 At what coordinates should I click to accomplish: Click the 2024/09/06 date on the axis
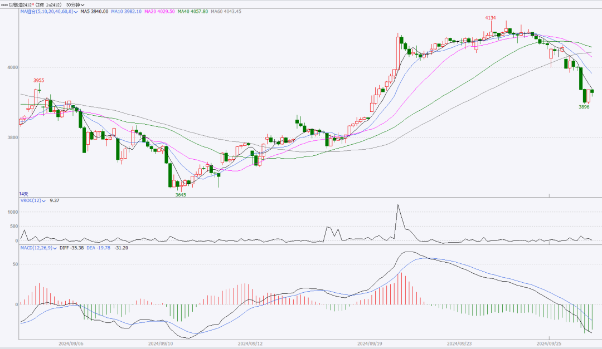71,343
